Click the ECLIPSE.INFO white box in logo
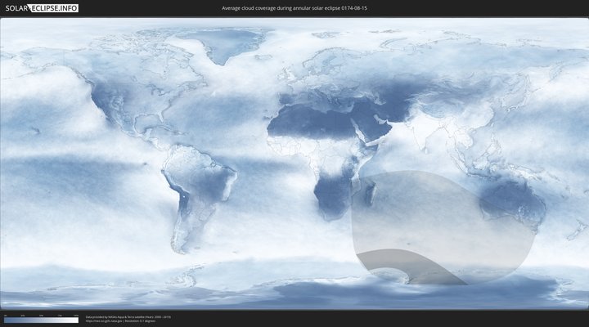Screen dimensions: 589x327 (x=55, y=8)
